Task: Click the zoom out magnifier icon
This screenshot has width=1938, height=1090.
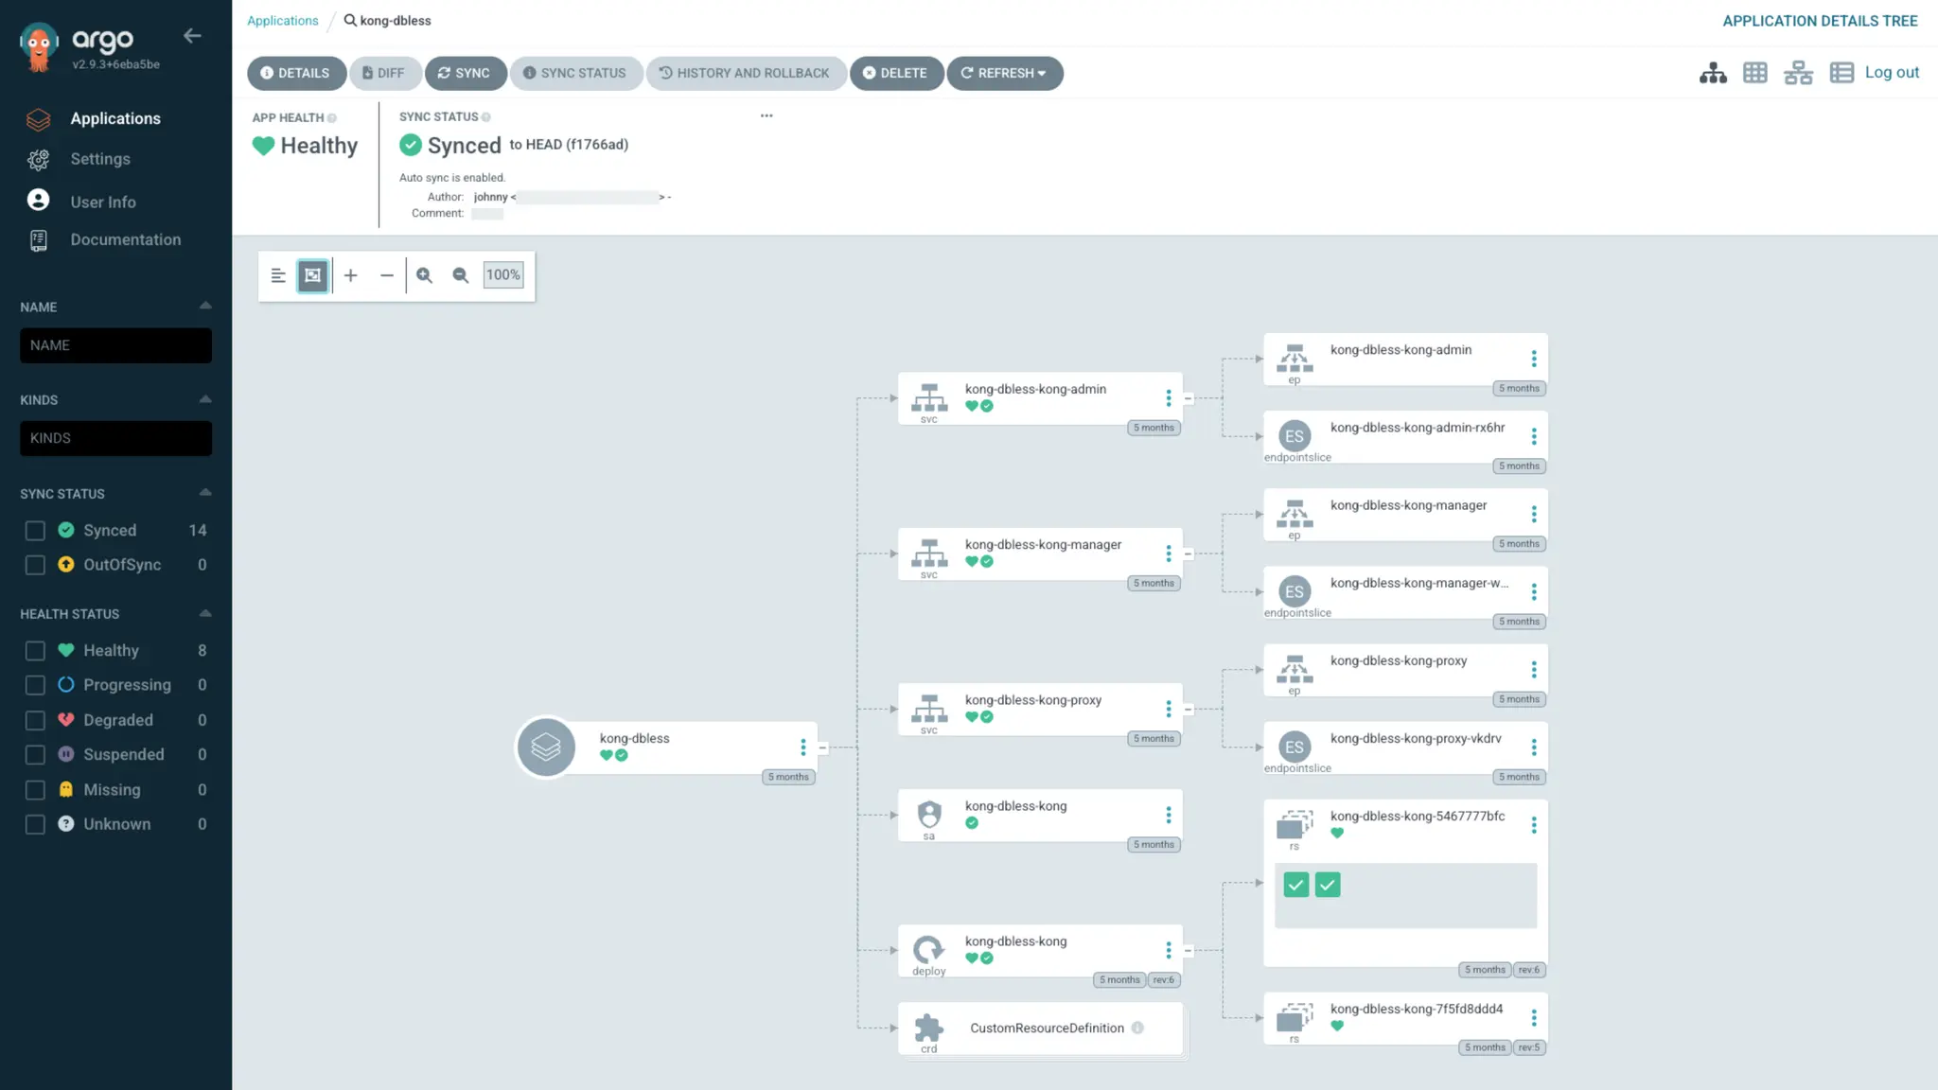Action: pos(460,275)
